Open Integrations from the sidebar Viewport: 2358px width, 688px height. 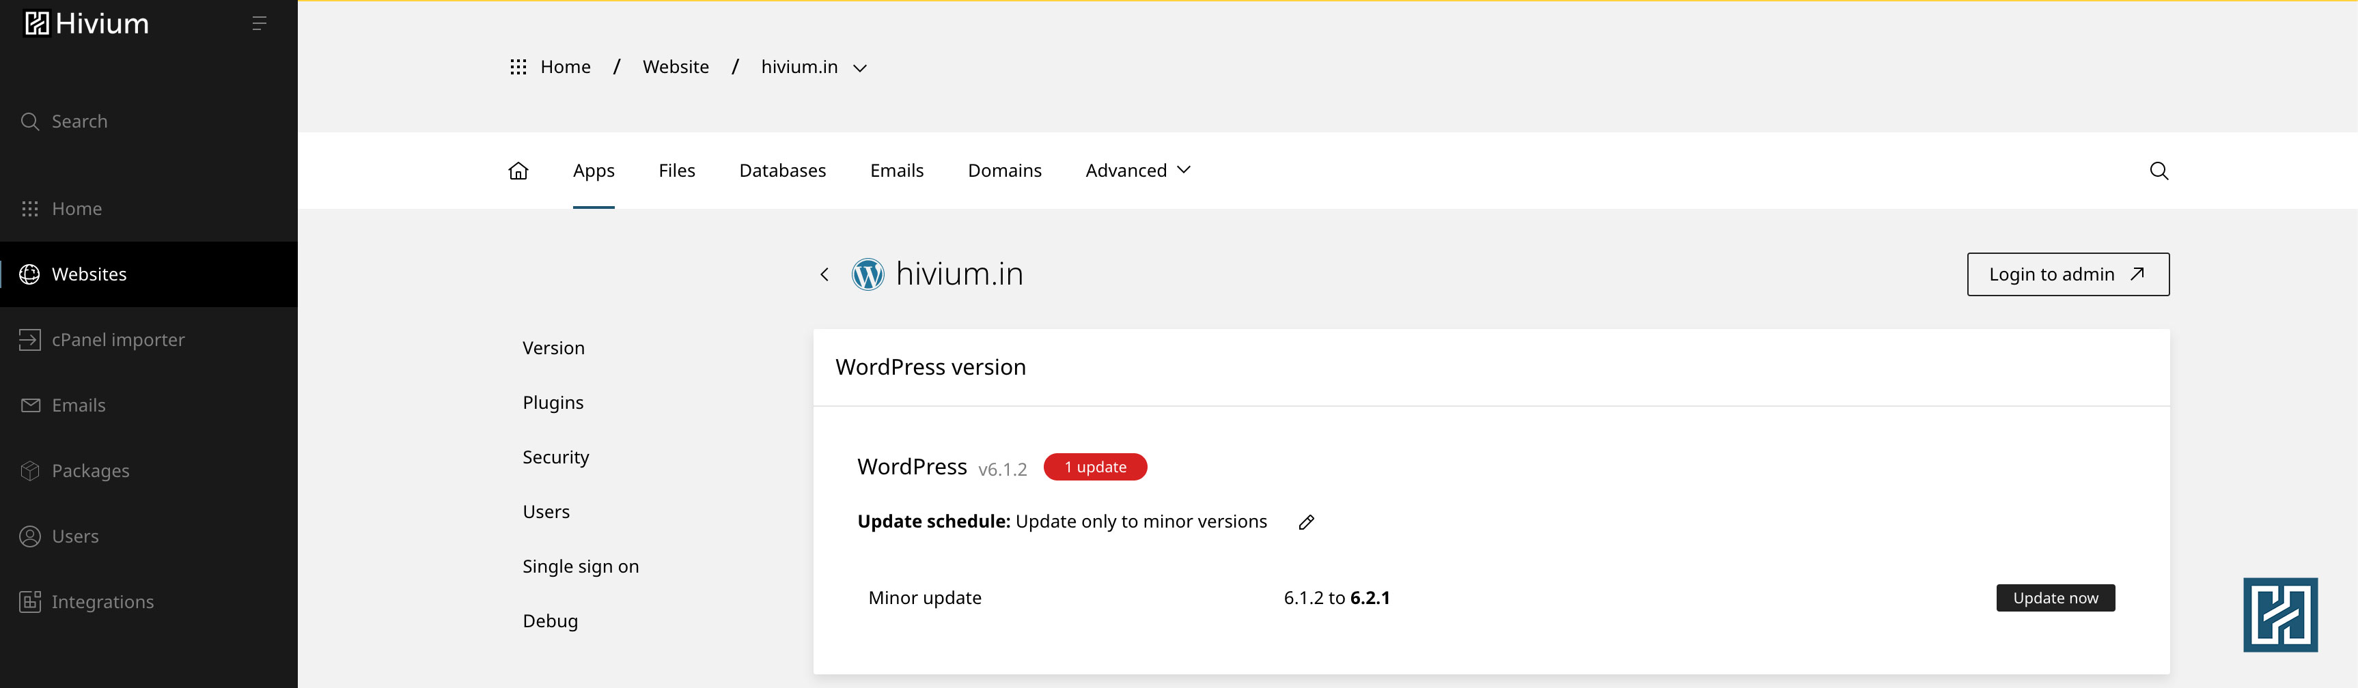tap(102, 602)
